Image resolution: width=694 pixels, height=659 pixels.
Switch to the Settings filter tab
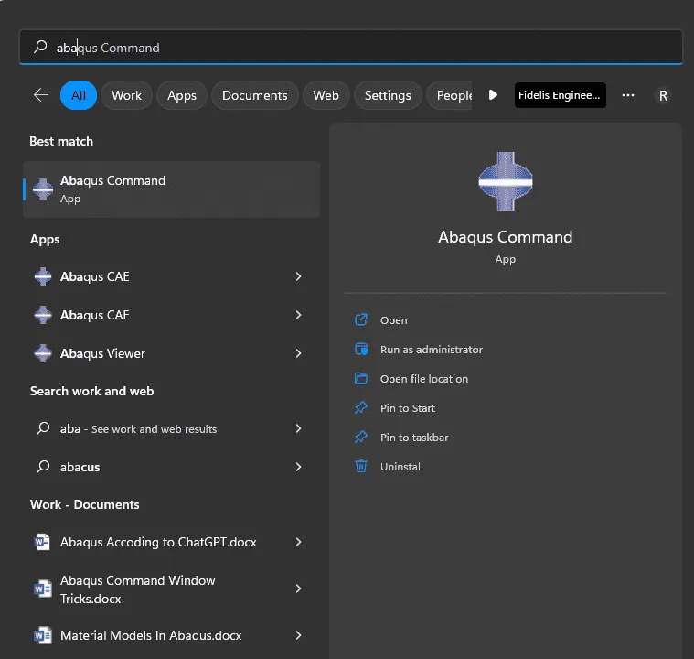(x=388, y=95)
